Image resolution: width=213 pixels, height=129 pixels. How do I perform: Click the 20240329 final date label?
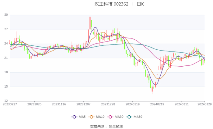[x=204, y=104]
